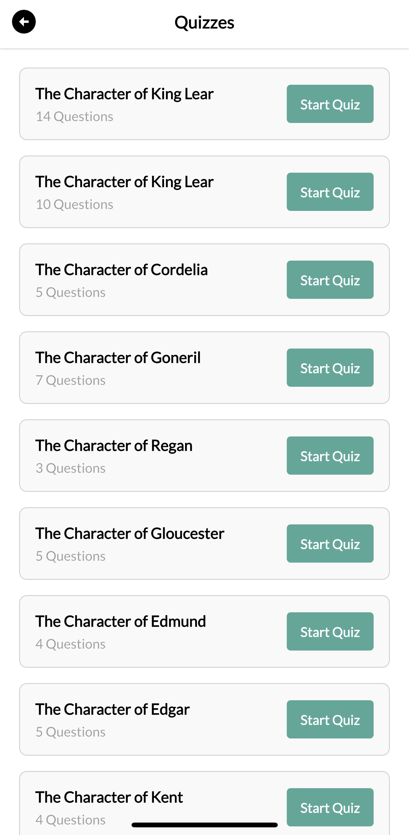Start the Kent character quiz

[330, 807]
